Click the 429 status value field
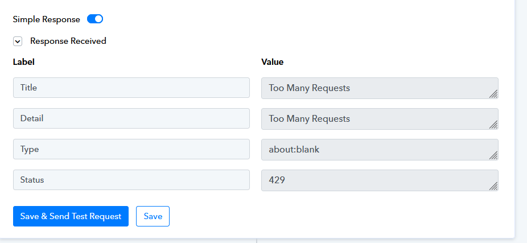This screenshot has width=527, height=243. [380, 180]
